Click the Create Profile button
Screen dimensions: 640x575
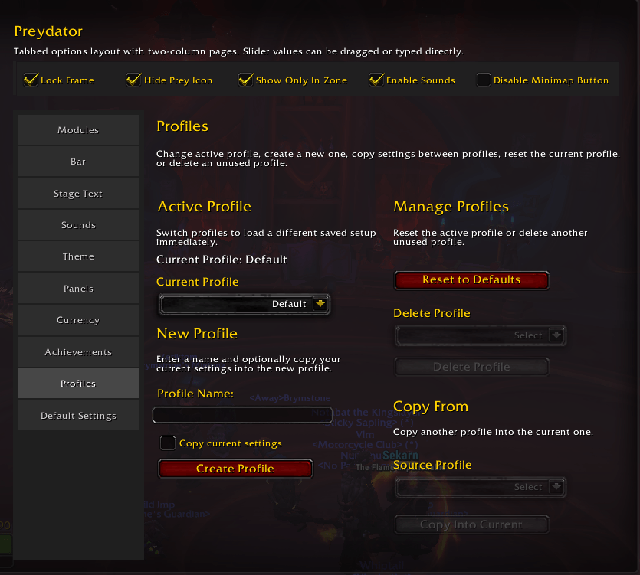[235, 469]
